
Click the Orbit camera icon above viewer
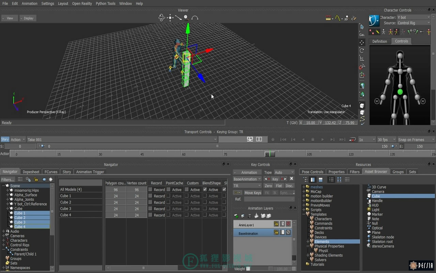coord(162,18)
